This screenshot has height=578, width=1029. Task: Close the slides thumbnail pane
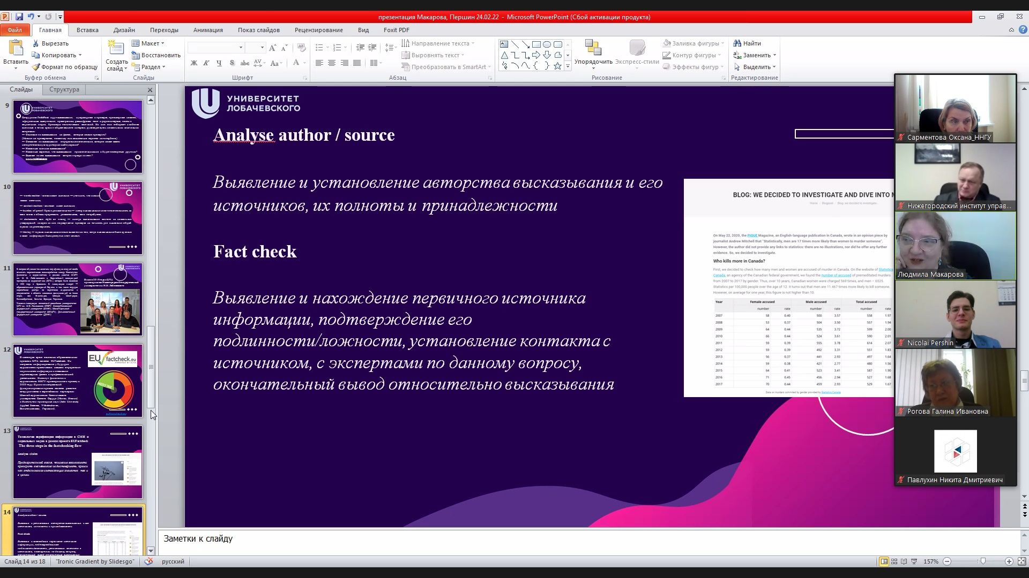click(x=150, y=90)
